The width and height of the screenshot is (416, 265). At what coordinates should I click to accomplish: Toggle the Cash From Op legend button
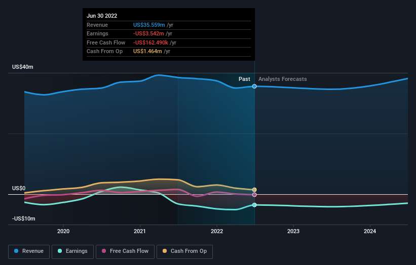point(184,251)
